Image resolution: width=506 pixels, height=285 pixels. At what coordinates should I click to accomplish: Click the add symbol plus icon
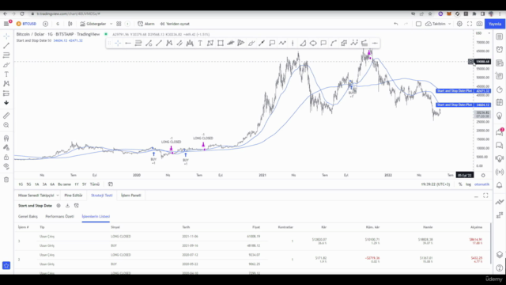click(x=45, y=24)
